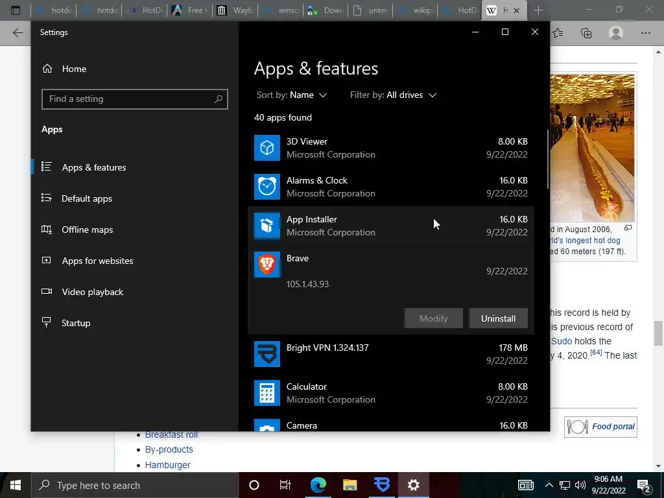Open the Edge profile avatar

click(616, 33)
